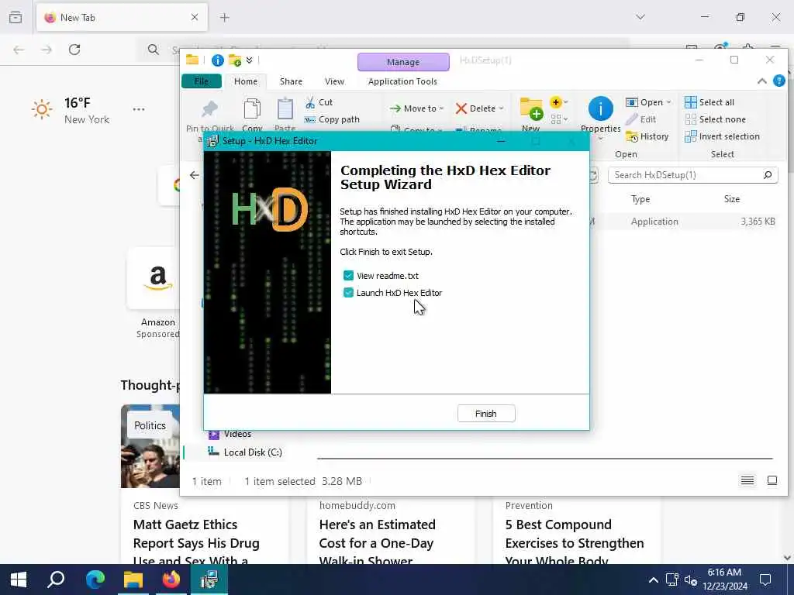Click the Select none icon
The image size is (794, 595).
[690, 119]
